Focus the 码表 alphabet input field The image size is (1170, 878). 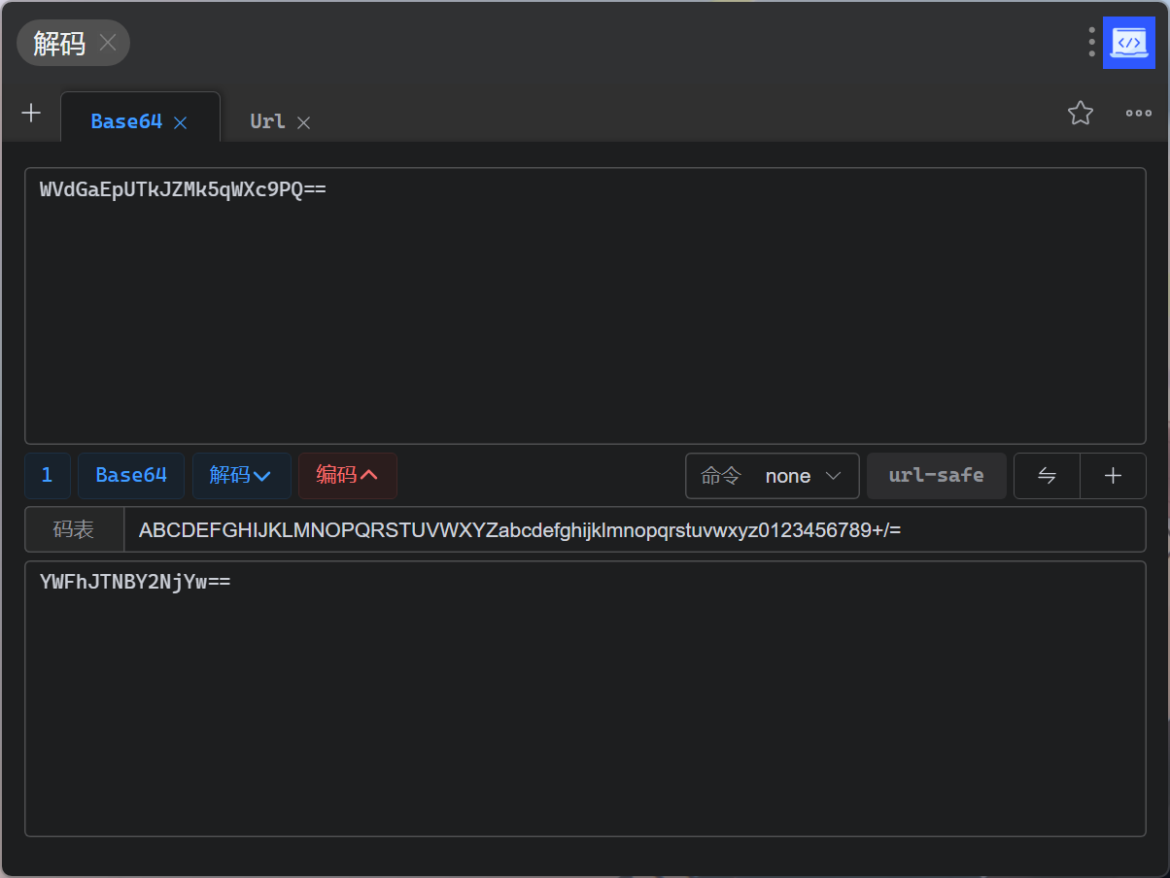point(635,529)
